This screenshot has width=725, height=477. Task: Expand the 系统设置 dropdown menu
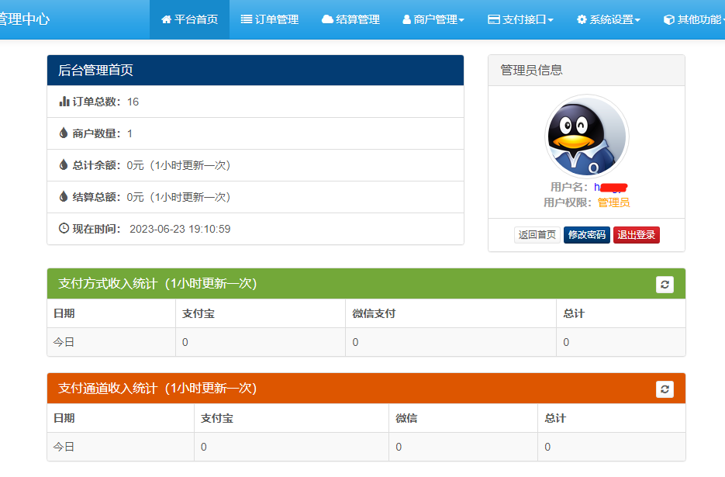click(609, 19)
